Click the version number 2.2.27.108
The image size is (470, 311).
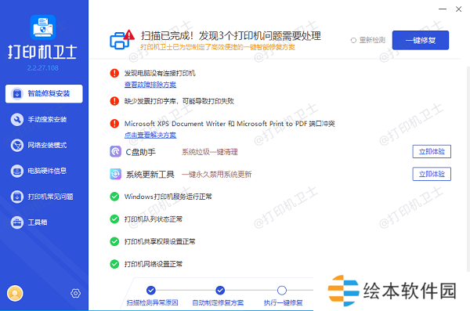tap(43, 68)
